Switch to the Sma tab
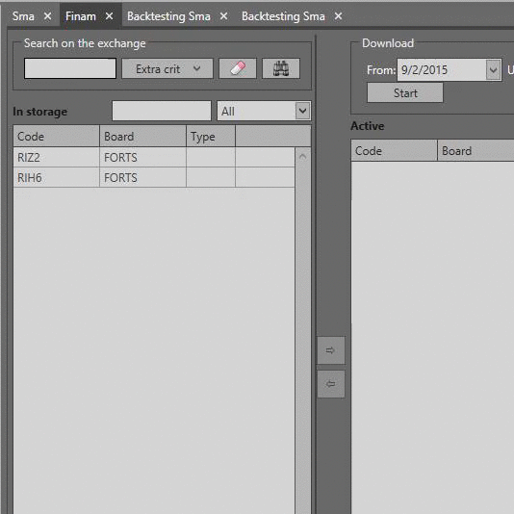This screenshot has width=514, height=514. [x=23, y=16]
